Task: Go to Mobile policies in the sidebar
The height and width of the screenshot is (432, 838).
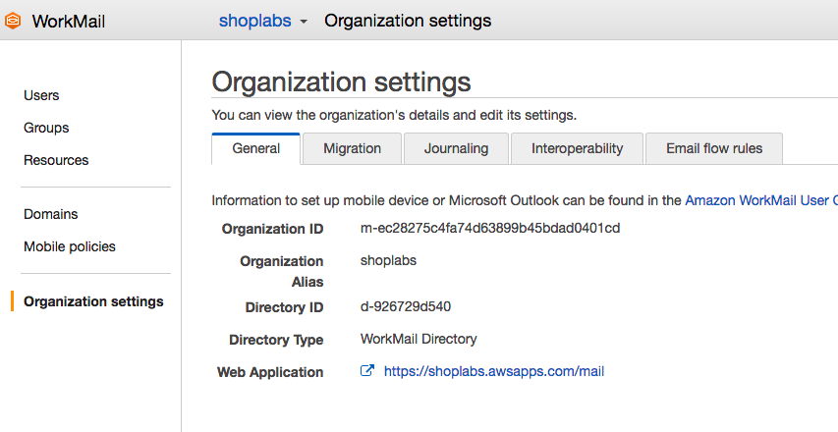Action: pos(70,246)
